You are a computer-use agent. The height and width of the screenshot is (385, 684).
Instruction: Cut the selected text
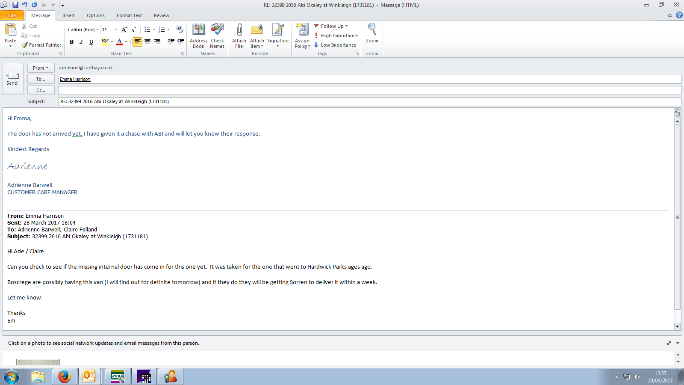29,26
